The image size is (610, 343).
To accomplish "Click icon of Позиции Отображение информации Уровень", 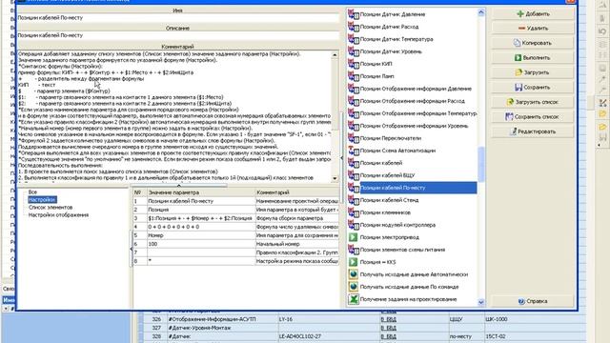I will coord(354,126).
